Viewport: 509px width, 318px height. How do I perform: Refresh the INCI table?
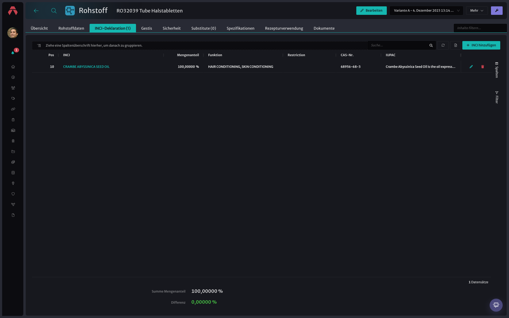(x=443, y=45)
